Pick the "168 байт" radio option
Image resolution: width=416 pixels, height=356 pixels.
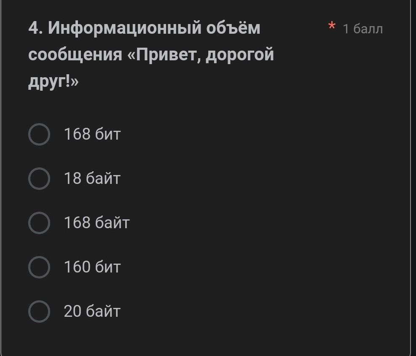[39, 223]
